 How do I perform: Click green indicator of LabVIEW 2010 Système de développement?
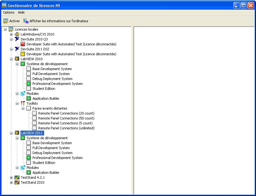(x=23, y=64)
